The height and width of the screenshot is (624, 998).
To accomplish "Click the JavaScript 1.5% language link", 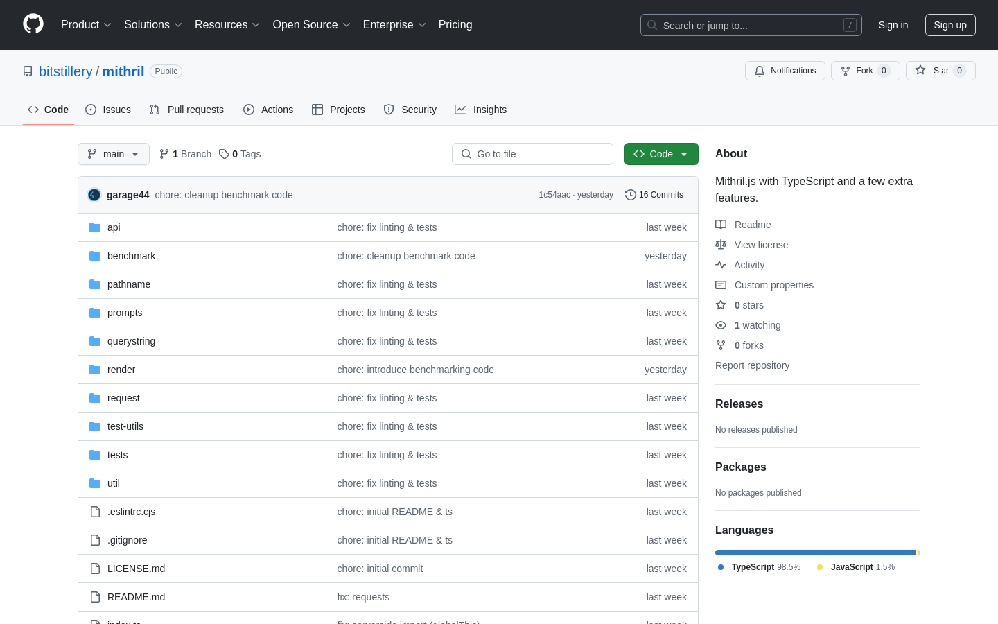I will [x=856, y=567].
